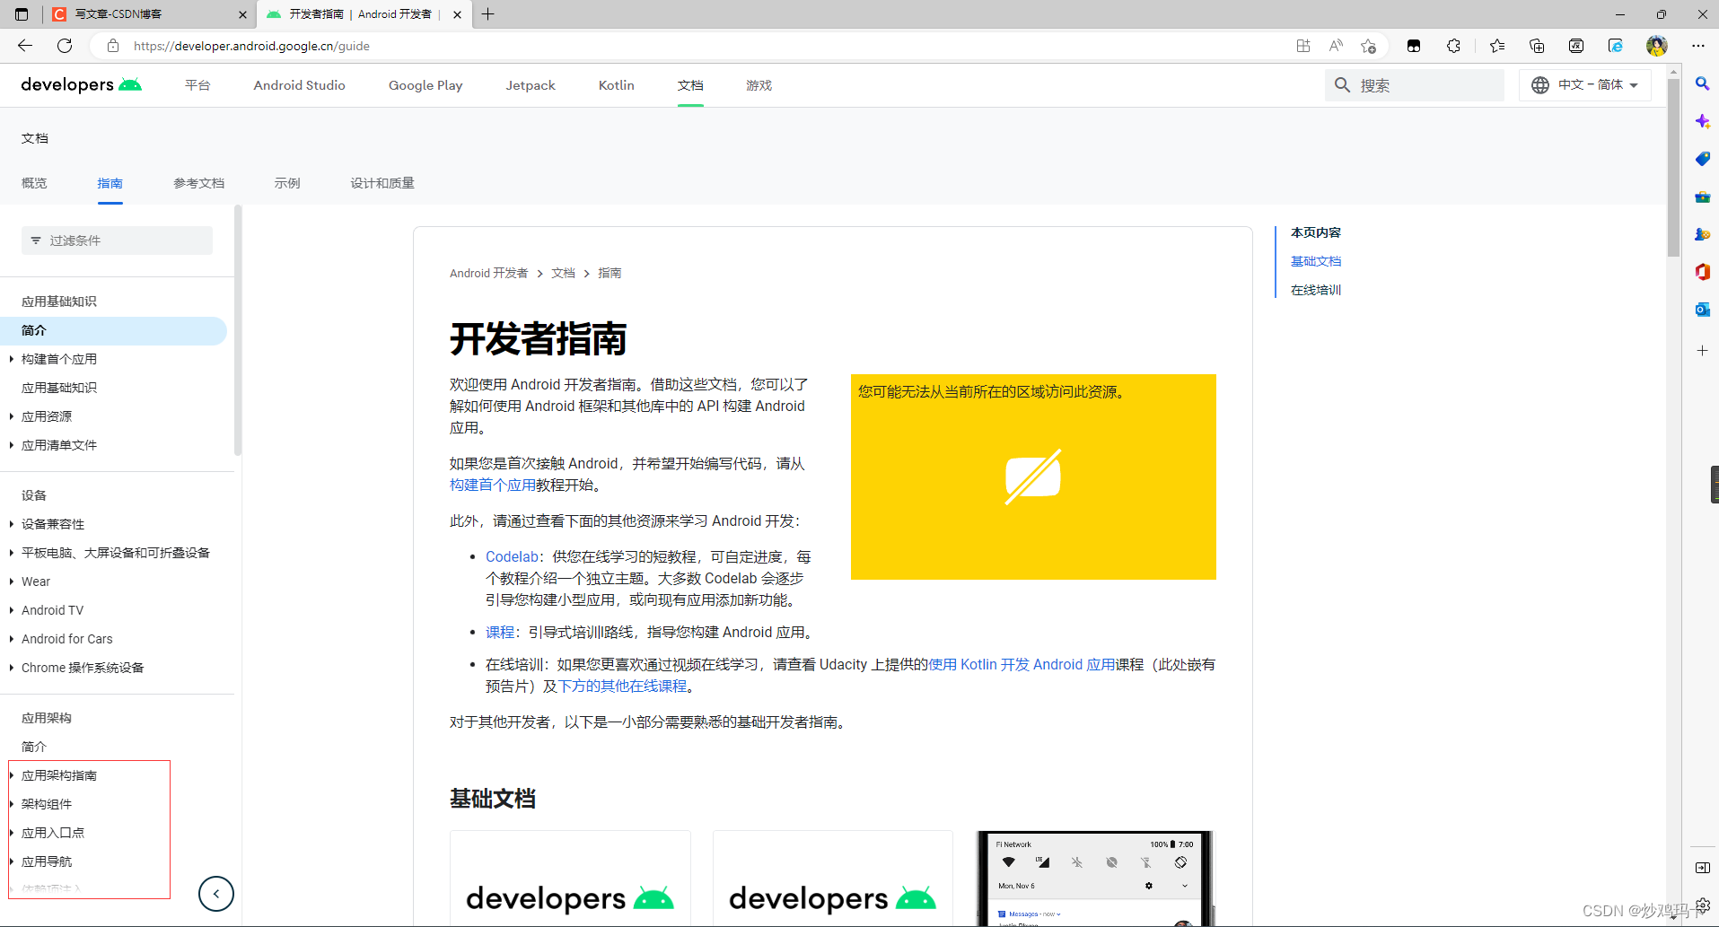1719x927 pixels.
Task: Jump to 基础文档 in page contents
Action: [x=1316, y=261]
